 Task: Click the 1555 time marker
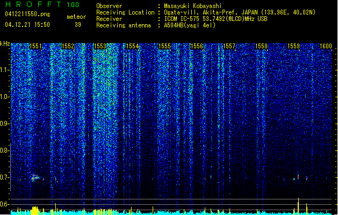pos(164,46)
